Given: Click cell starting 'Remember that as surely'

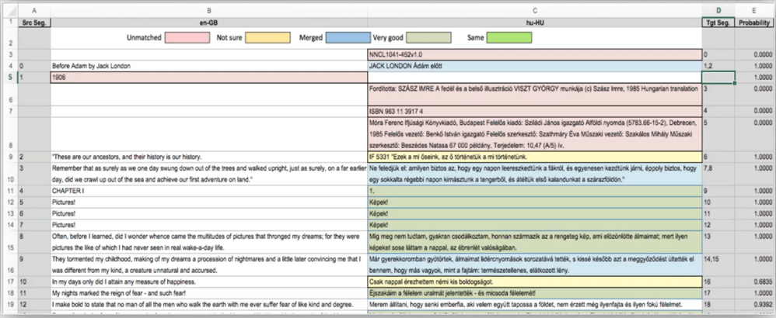Looking at the screenshot, I should pos(209,175).
